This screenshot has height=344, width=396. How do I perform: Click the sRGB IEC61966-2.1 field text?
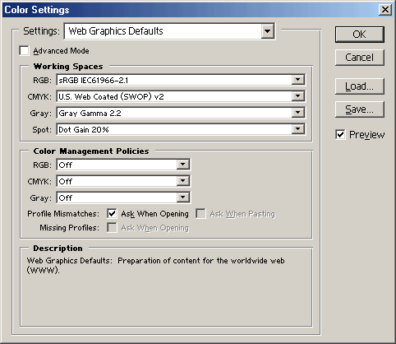(94, 81)
